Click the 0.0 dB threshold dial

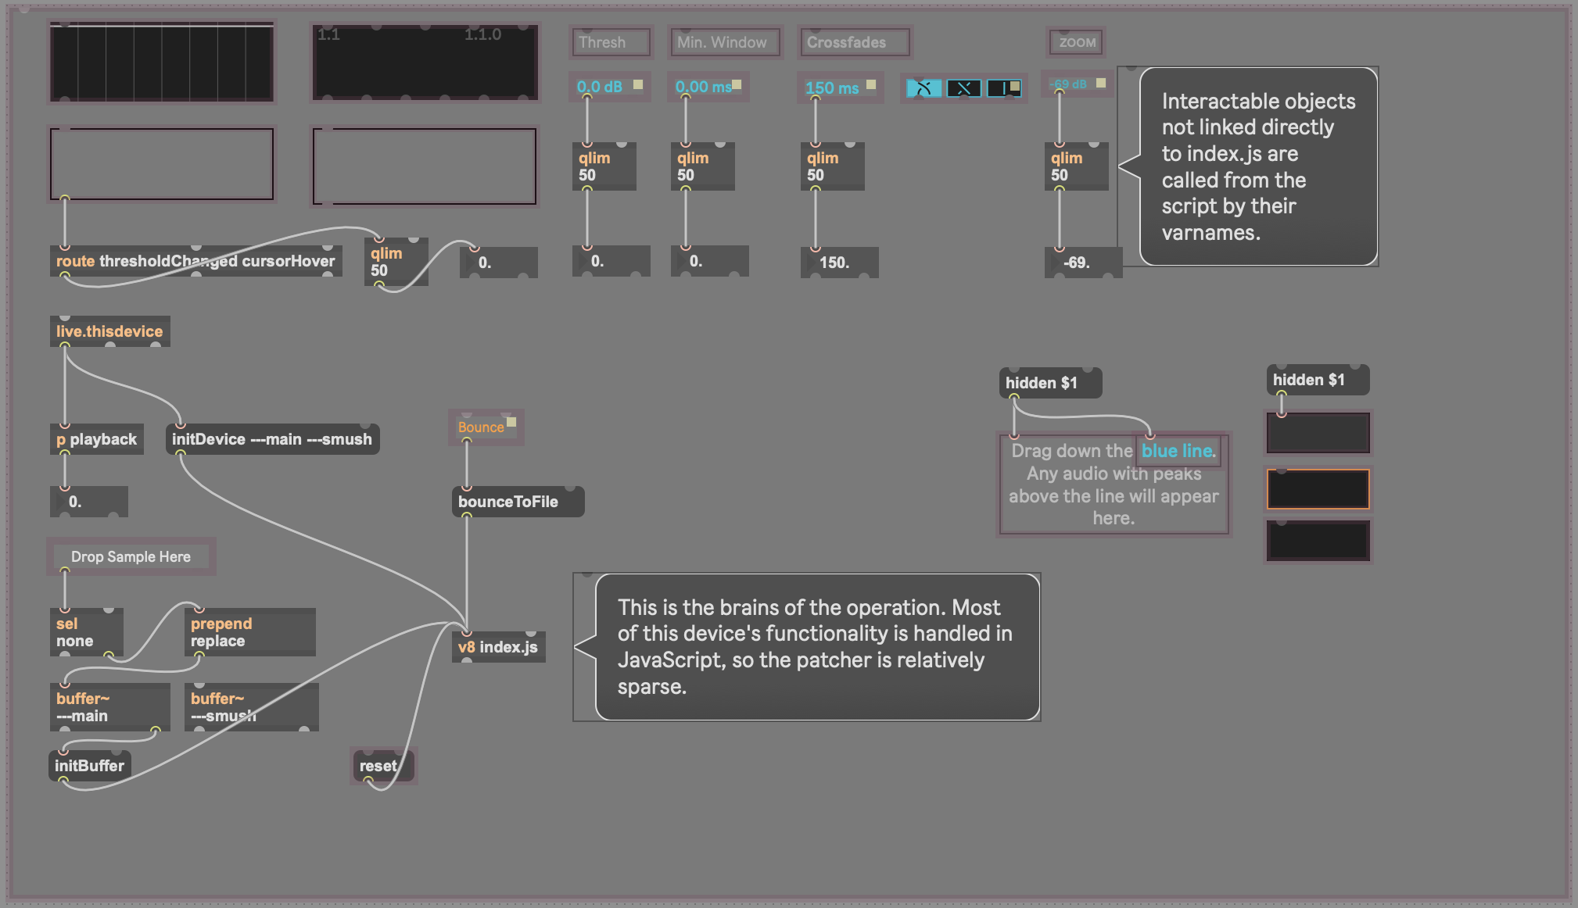[x=600, y=87]
